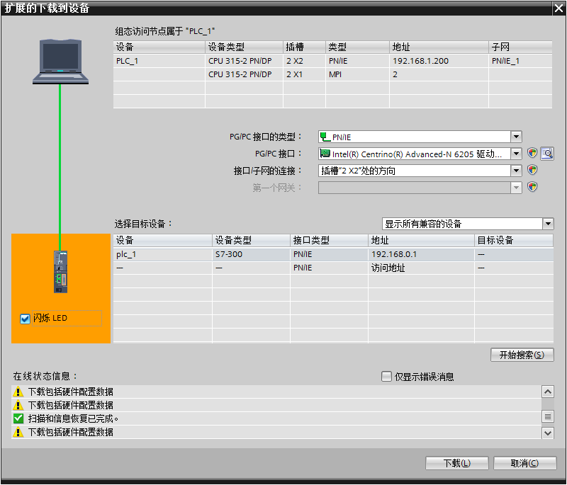
Task: Click shield icon next to 第一个网关
Action: (532, 188)
